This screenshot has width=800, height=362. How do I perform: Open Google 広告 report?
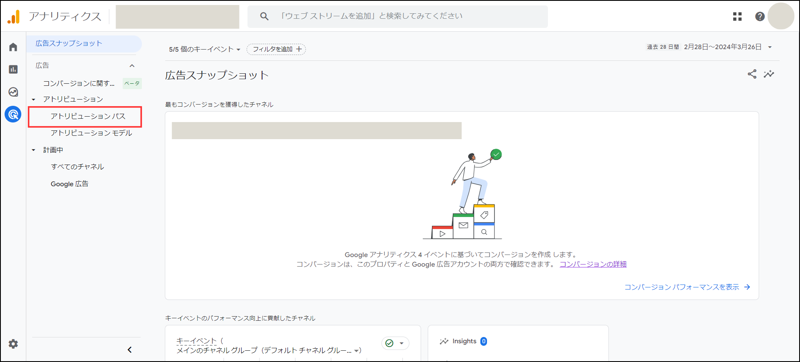(70, 184)
